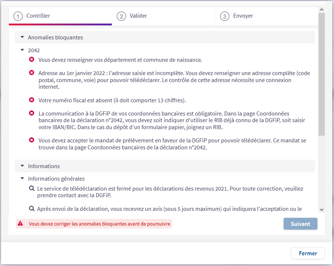Collapse the Informations générales group

pyautogui.click(x=22, y=179)
